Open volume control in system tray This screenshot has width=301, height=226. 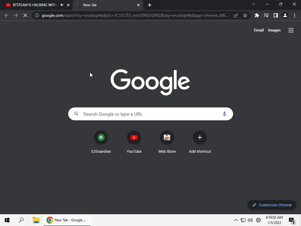coord(250,220)
